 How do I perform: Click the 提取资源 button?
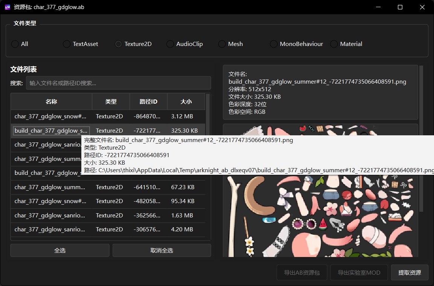[x=410, y=272]
